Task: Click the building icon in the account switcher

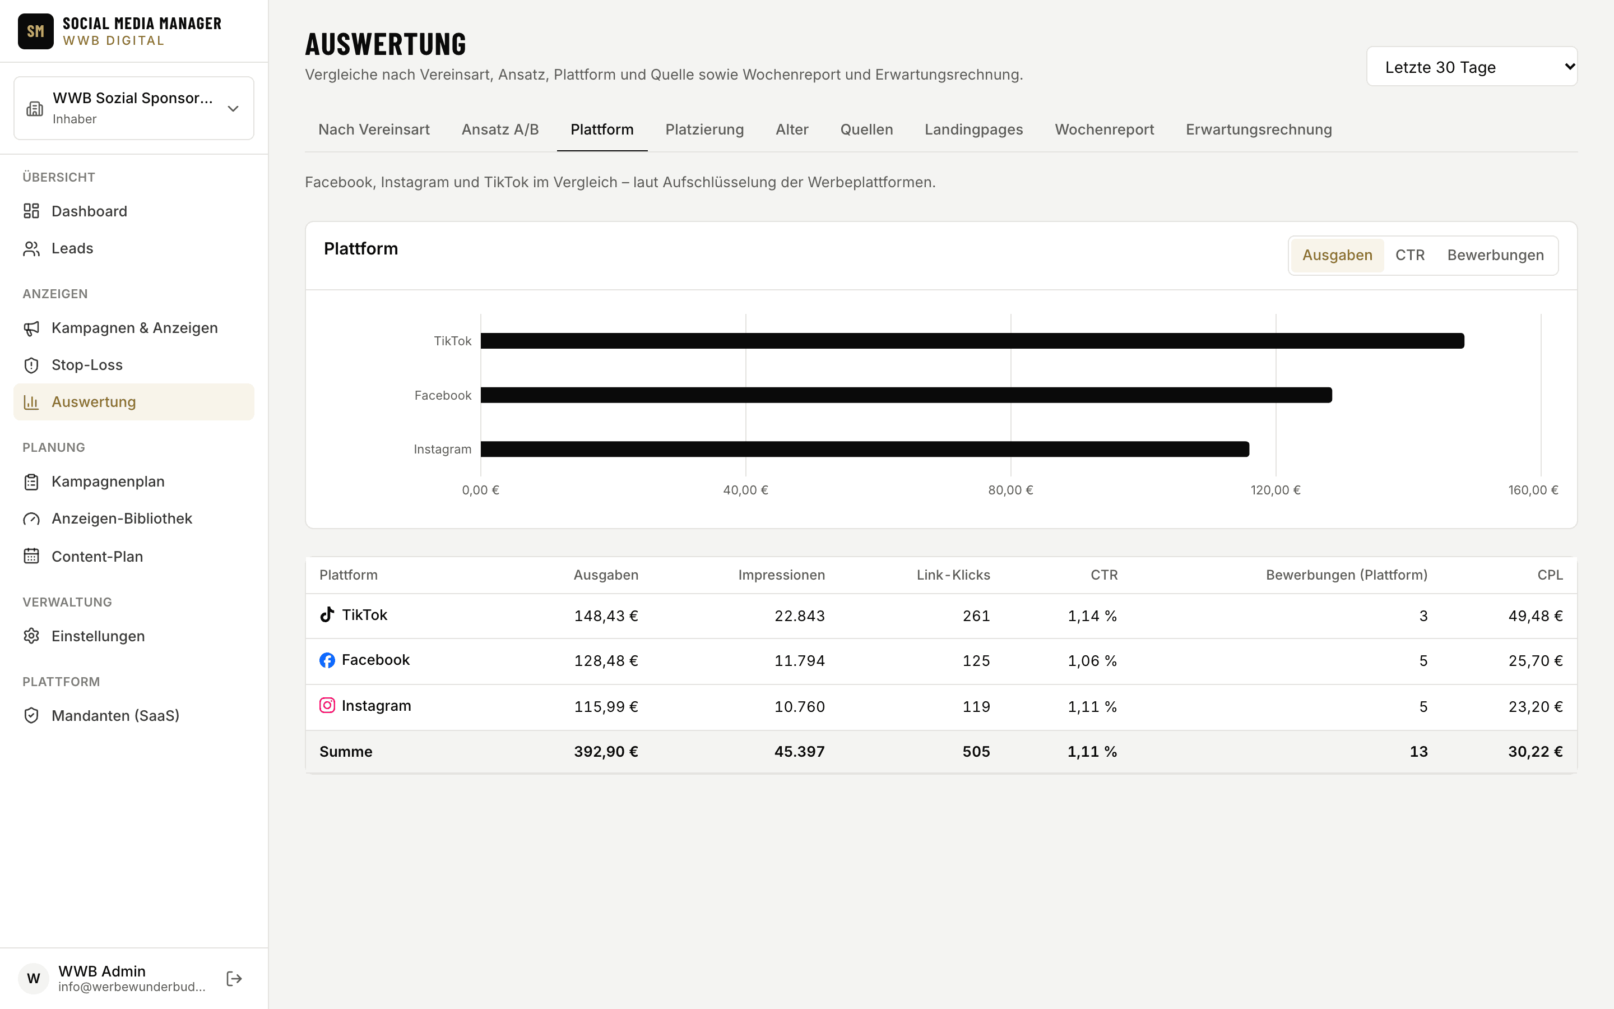Action: click(35, 108)
